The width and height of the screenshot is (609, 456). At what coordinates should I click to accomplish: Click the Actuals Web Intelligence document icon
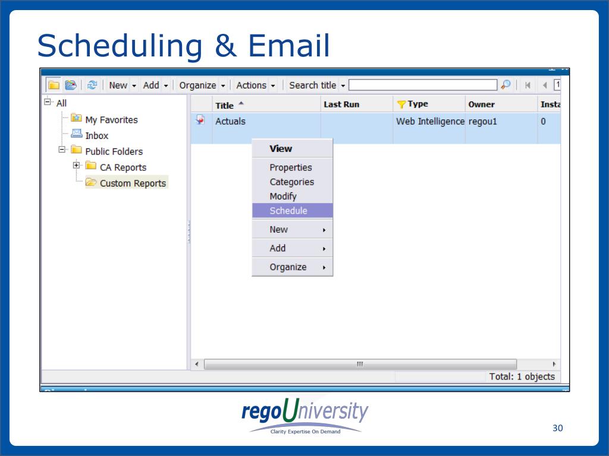(200, 120)
